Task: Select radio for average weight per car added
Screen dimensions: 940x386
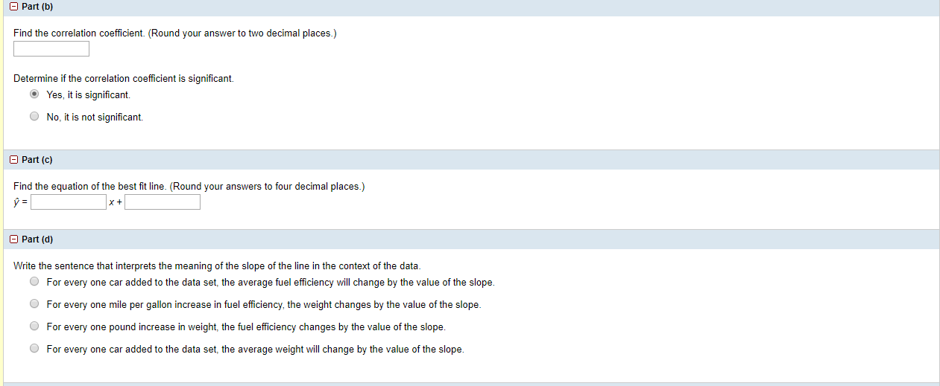Action: [x=34, y=349]
